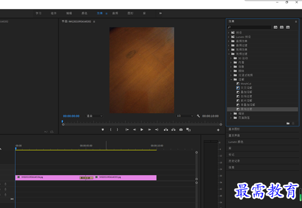
Task: Click the Lift icon in transport controls
Action: click(x=166, y=130)
